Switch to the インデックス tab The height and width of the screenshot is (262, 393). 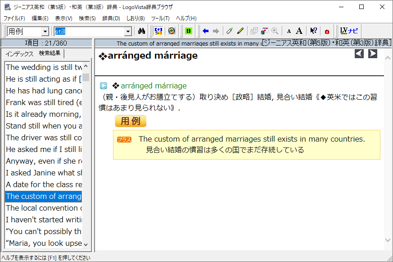19,54
